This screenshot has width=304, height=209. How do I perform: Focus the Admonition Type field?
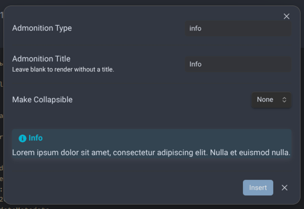(237, 29)
